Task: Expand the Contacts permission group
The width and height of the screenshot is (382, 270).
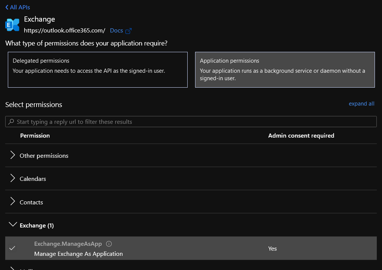Action: (31, 202)
